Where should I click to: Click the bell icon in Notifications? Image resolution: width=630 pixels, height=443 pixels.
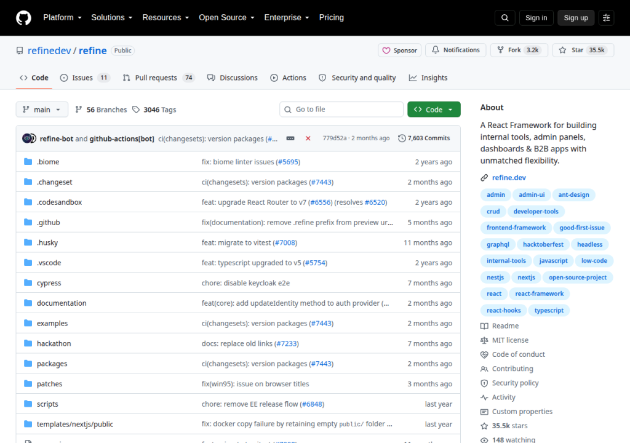tap(436, 50)
